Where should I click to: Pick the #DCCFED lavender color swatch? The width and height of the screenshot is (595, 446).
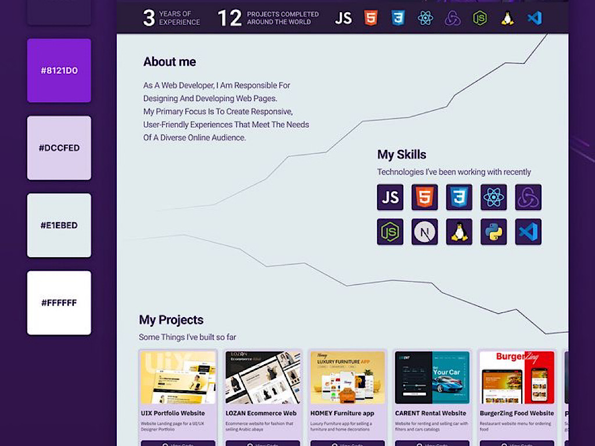coord(59,148)
